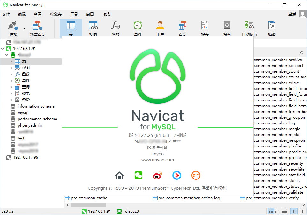Click the Navicat green logo in the about dialog
Image resolution: width=307 pixels, height=215 pixels.
158,76
